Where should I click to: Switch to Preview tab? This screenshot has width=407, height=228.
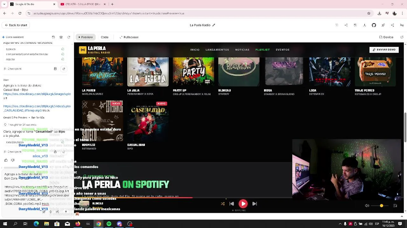point(86,37)
